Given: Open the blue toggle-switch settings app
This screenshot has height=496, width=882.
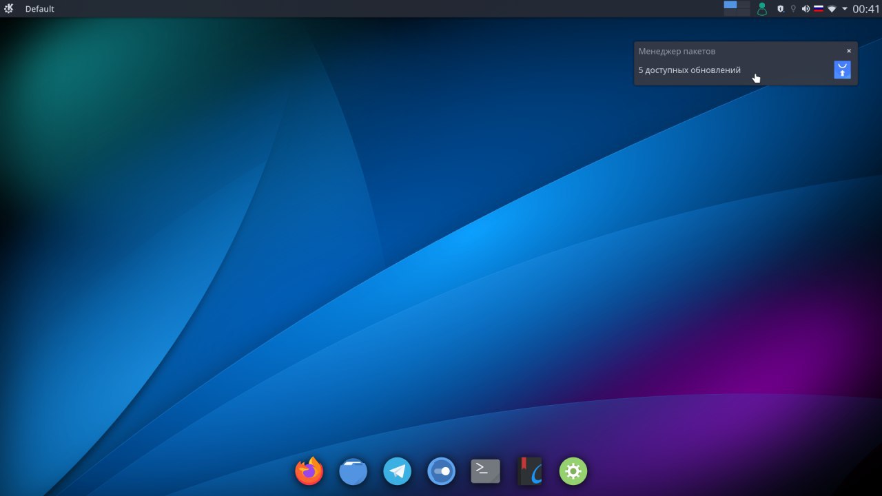Looking at the screenshot, I should pos(441,472).
